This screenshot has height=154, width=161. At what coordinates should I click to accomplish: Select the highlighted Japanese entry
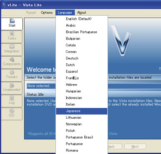[82, 111]
